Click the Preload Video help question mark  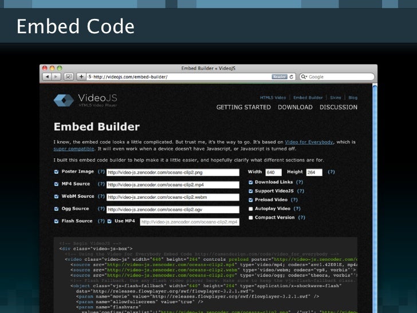point(294,199)
